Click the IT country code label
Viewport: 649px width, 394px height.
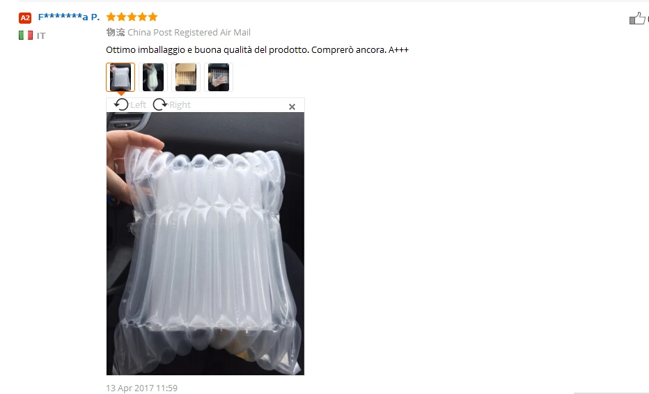pyautogui.click(x=41, y=36)
